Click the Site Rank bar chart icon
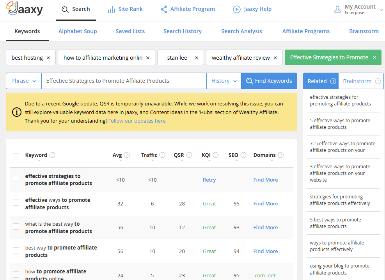 coord(112,9)
